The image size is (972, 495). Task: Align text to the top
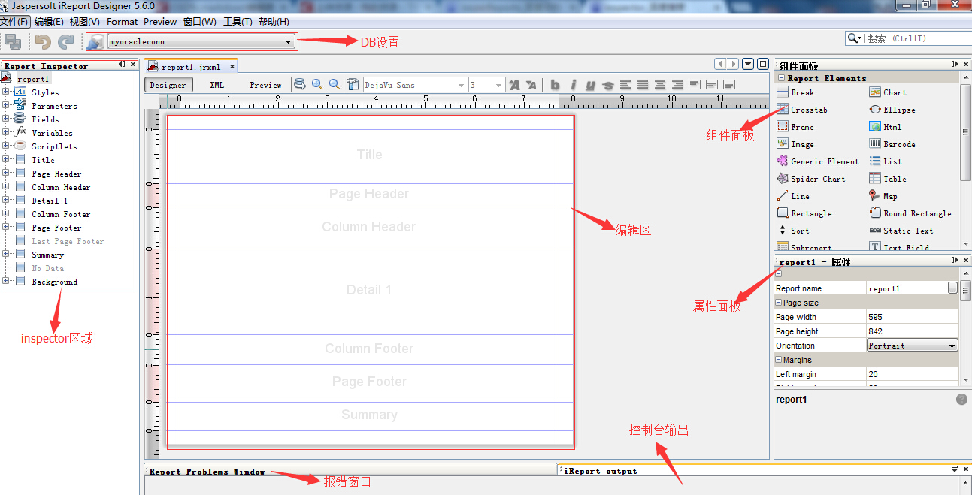(x=695, y=85)
